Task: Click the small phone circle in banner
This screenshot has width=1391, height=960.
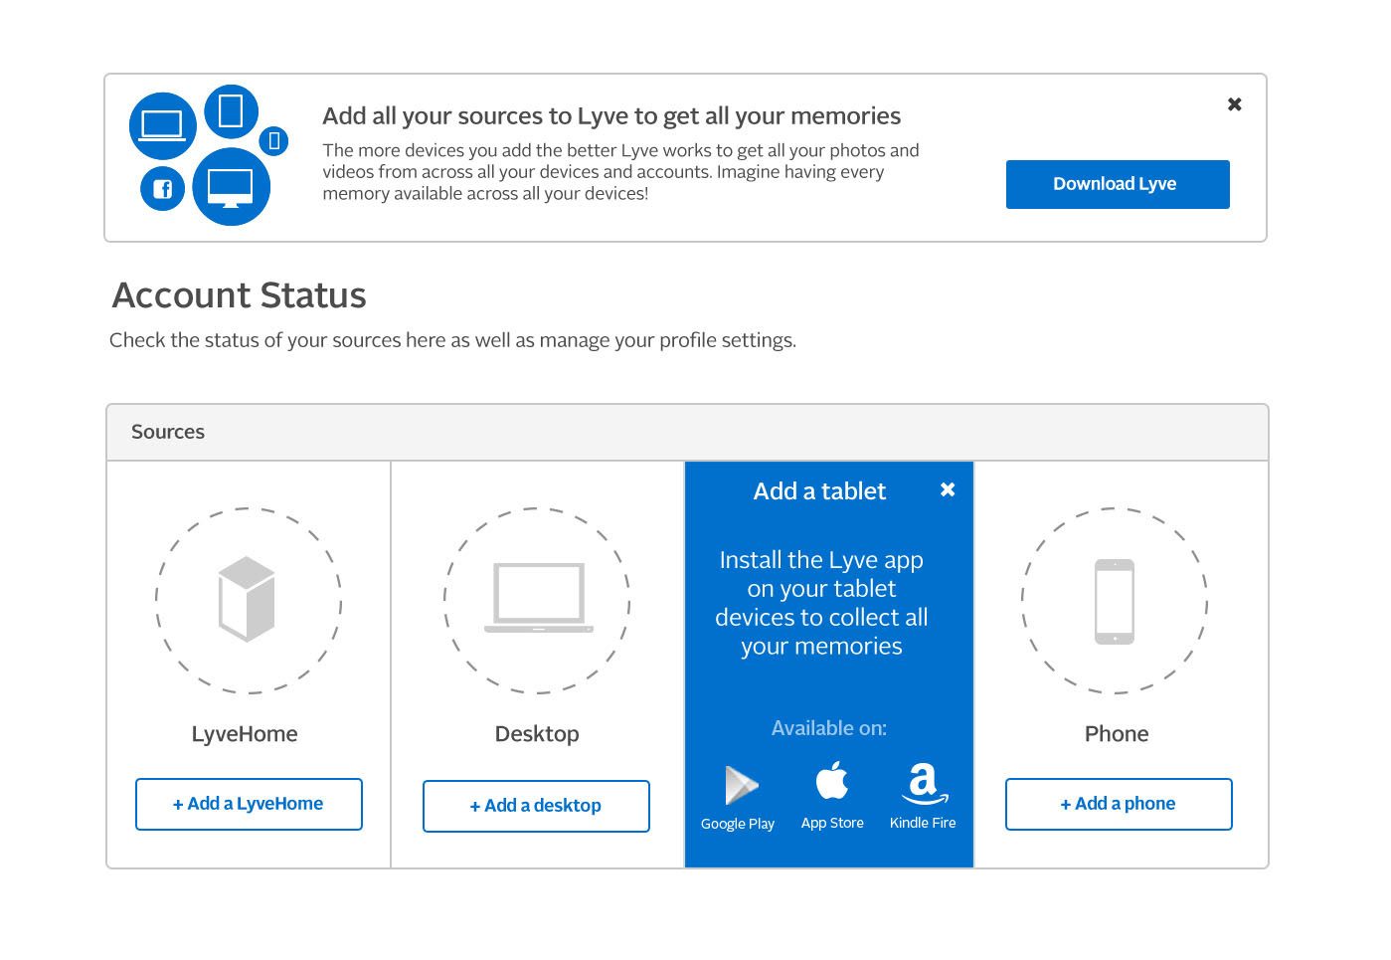Action: pos(273,141)
